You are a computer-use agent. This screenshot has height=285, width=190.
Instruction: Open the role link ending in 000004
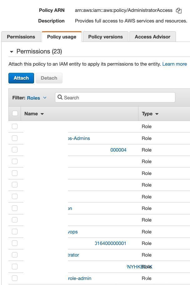point(118,150)
